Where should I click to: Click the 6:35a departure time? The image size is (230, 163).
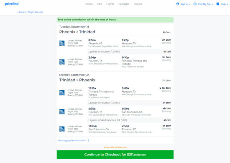click(92, 109)
